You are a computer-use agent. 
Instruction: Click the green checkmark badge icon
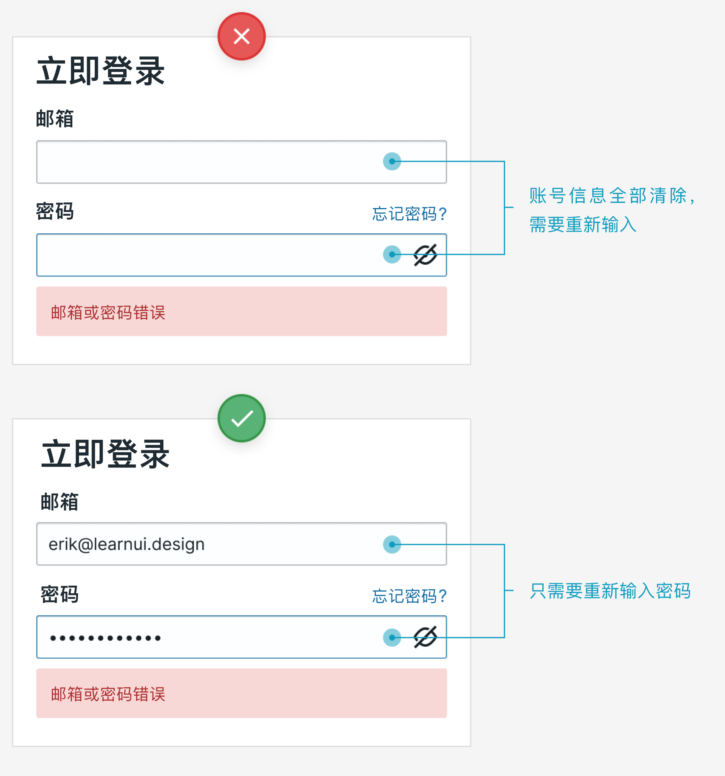tap(242, 418)
